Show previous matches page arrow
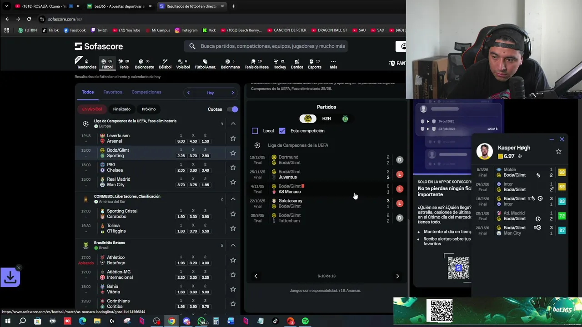The width and height of the screenshot is (582, 327). click(256, 276)
